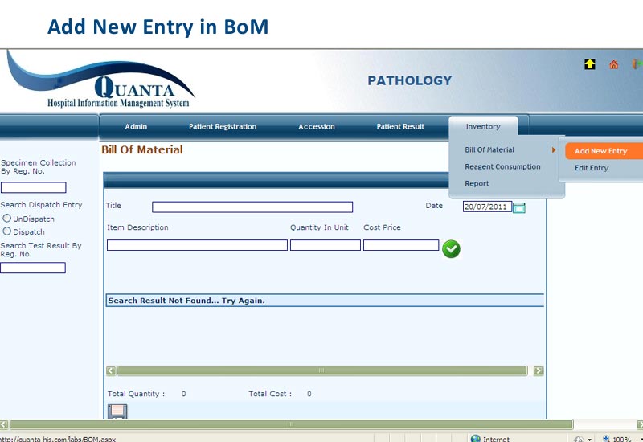This screenshot has height=442, width=643.
Task: Click the zoom magnifier icon at 100%
Action: pyautogui.click(x=606, y=439)
